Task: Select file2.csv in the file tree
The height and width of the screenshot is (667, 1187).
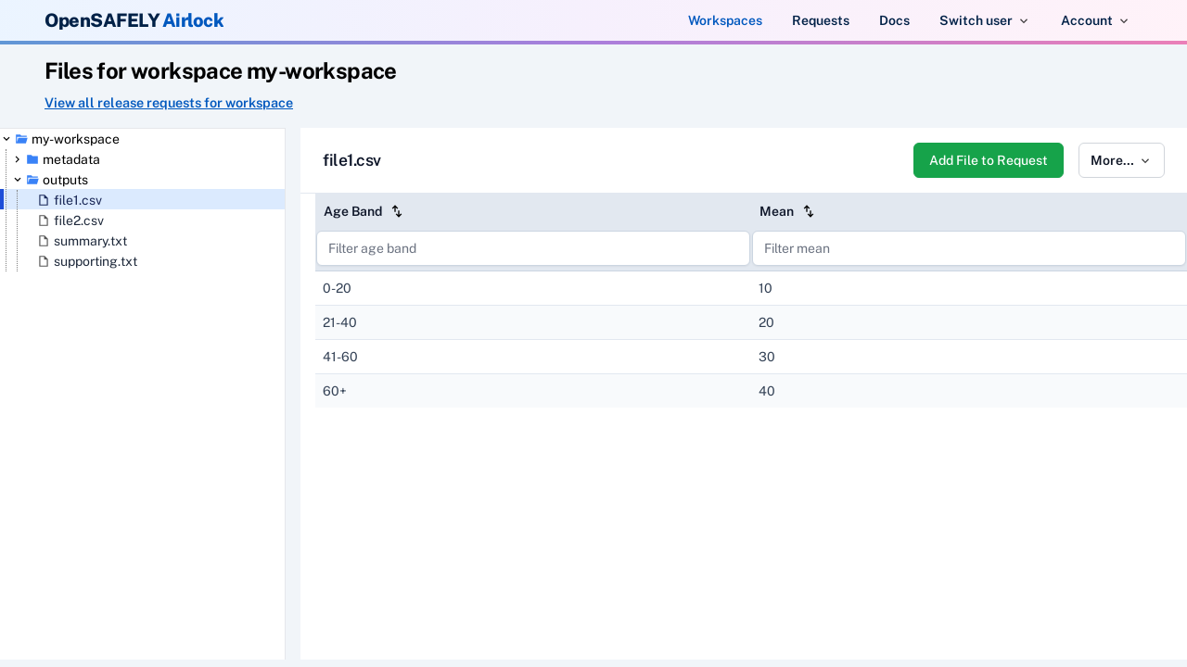Action: pos(79,220)
